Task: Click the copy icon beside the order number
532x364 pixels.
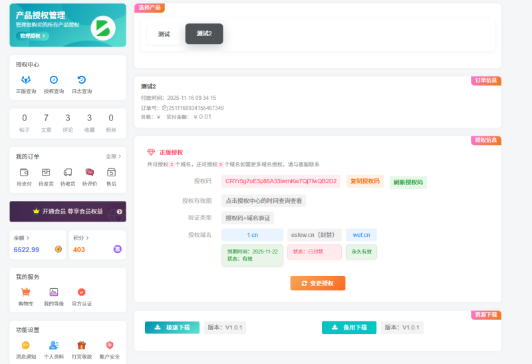Action: pyautogui.click(x=164, y=108)
